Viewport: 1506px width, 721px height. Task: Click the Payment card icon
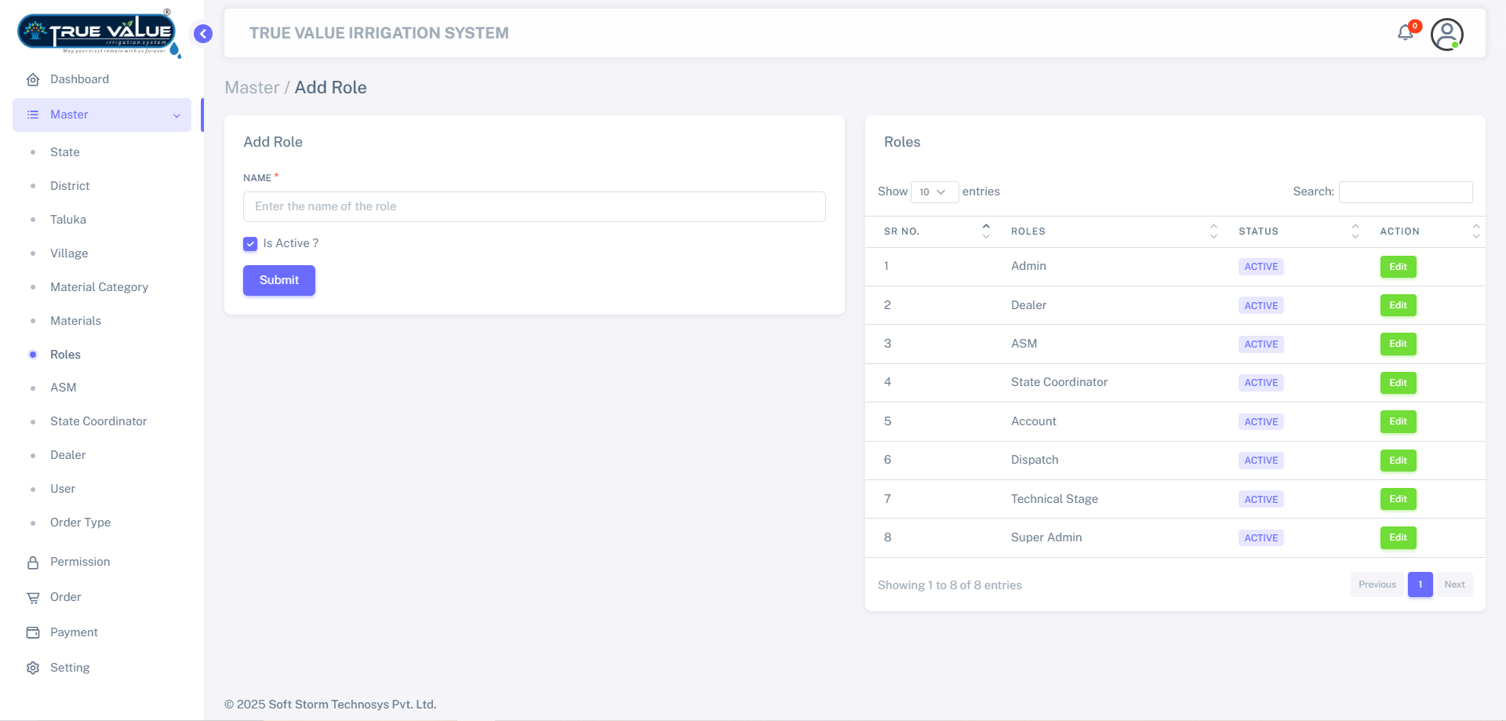pos(32,632)
